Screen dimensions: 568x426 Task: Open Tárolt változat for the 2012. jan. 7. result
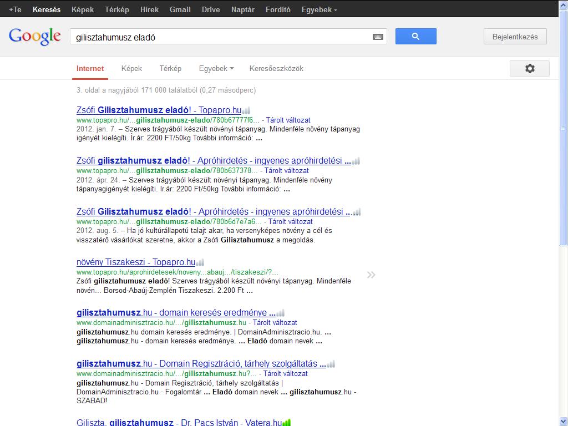click(x=288, y=120)
